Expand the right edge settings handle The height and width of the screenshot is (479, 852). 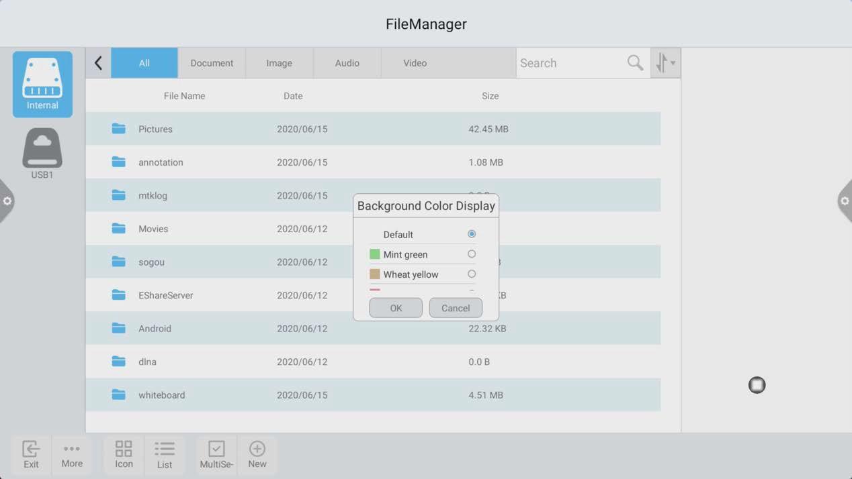(845, 201)
